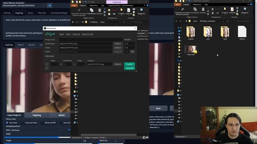Select the Just resize radio option
Viewport: 257px width, 144px height.
(x=12, y=123)
